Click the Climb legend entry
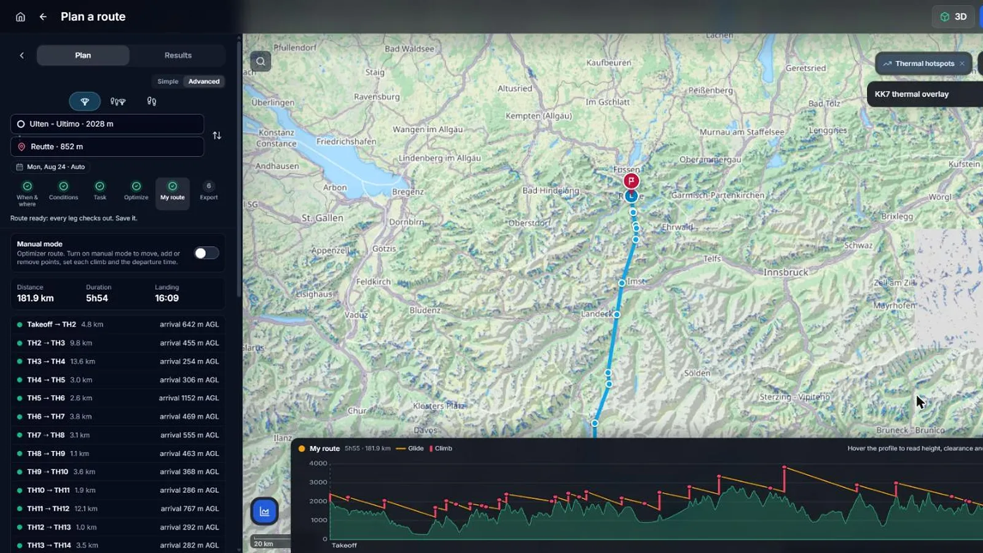 [441, 449]
